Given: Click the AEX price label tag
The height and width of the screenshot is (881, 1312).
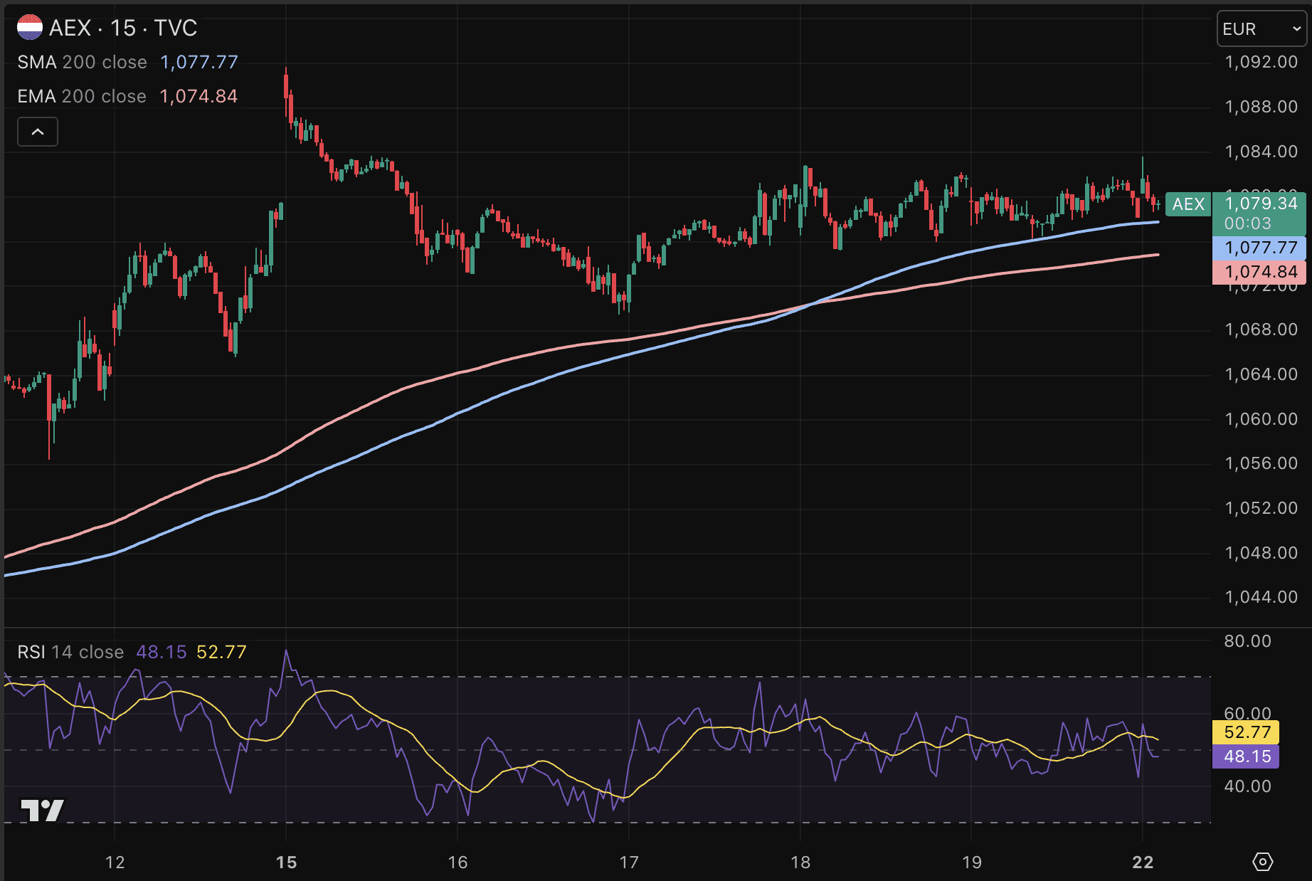Looking at the screenshot, I should point(1188,204).
